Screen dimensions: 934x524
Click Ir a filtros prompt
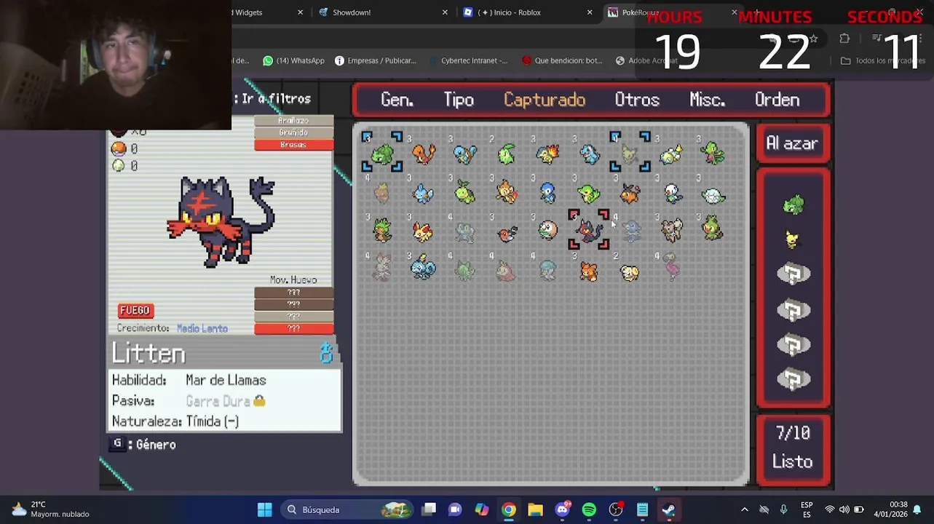(272, 99)
